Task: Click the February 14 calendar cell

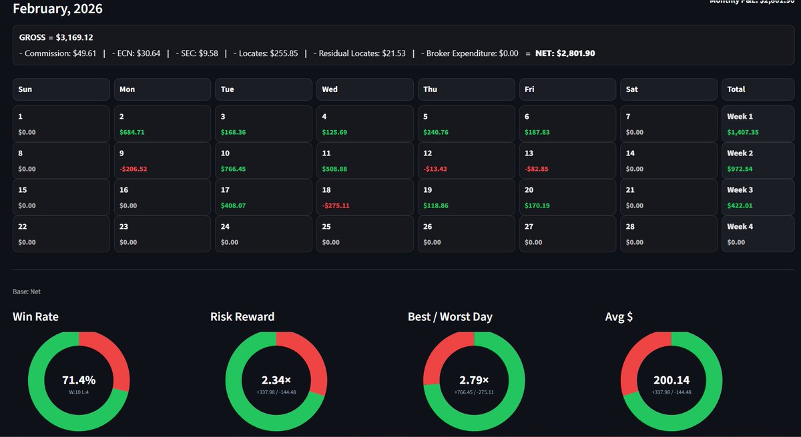Action: (670, 160)
